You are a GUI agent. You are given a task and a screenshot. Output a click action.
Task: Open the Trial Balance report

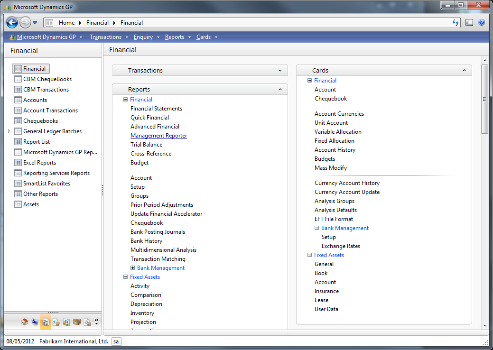coord(147,145)
